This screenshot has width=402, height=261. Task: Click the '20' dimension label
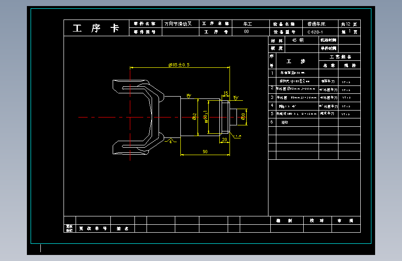pyautogui.click(x=224, y=140)
